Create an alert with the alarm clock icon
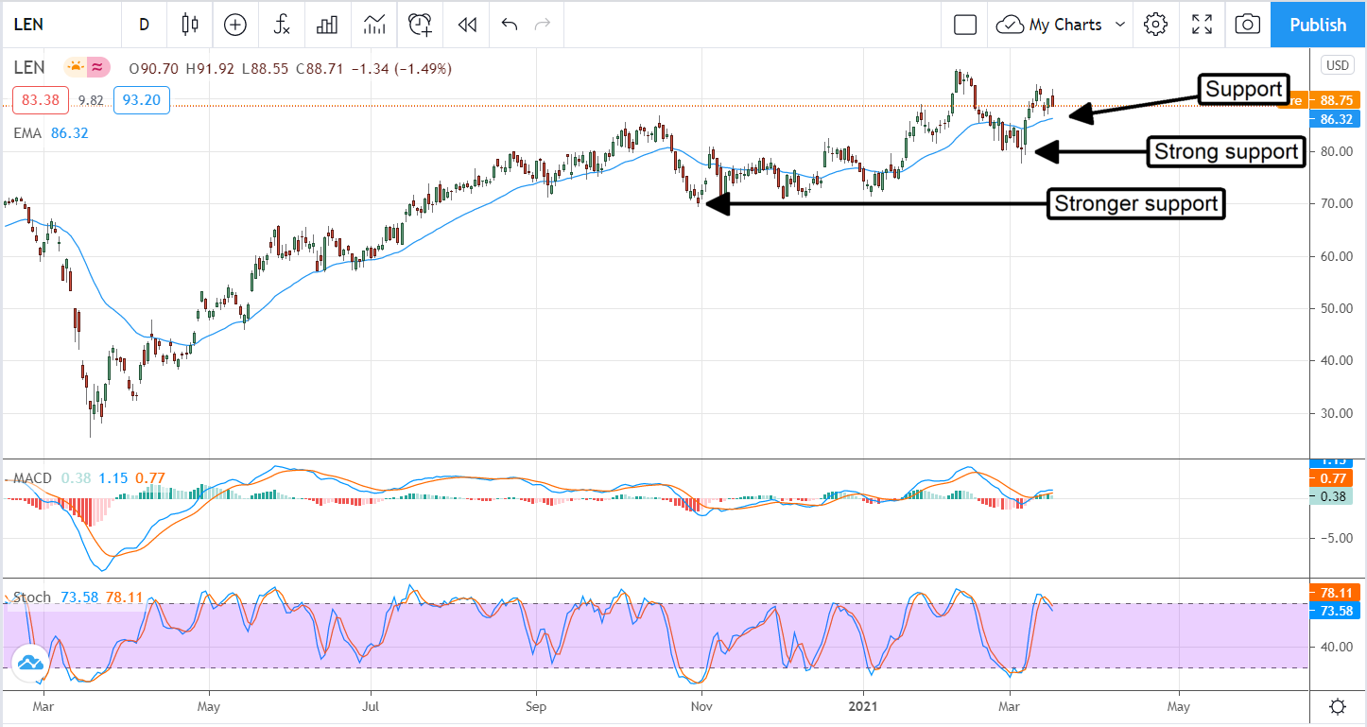This screenshot has width=1367, height=727. click(421, 25)
